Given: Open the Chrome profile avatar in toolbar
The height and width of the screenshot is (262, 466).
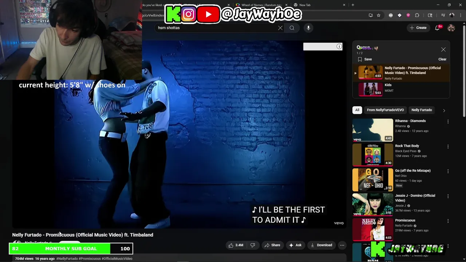Looking at the screenshot, I should click(452, 15).
